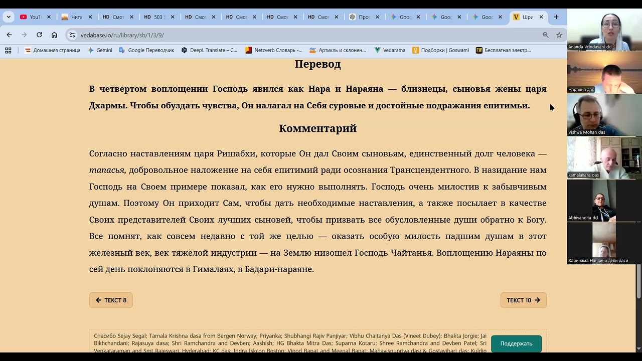Go to previous ТЕКСТ 8

tap(111, 300)
